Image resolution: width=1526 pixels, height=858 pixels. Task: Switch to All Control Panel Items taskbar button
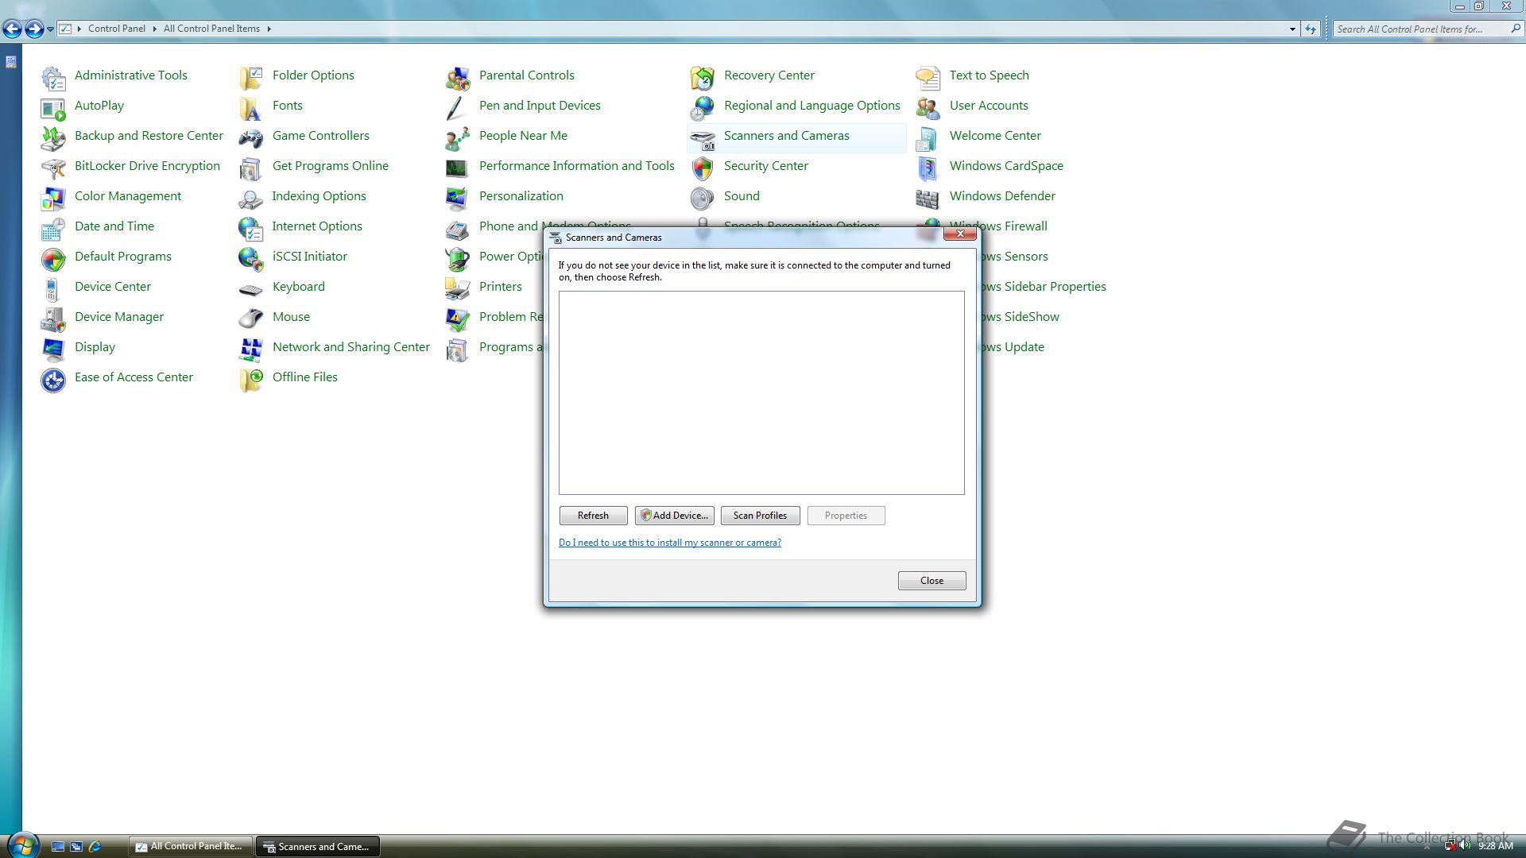pos(191,847)
